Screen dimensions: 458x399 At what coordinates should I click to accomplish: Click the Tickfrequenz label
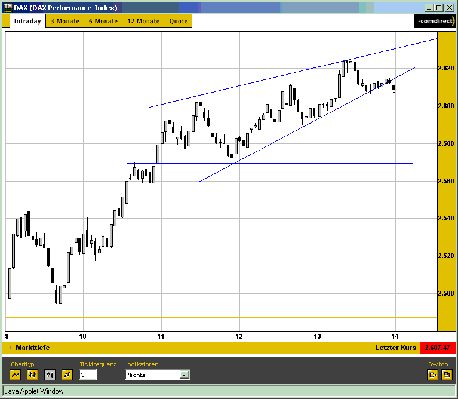(x=98, y=364)
